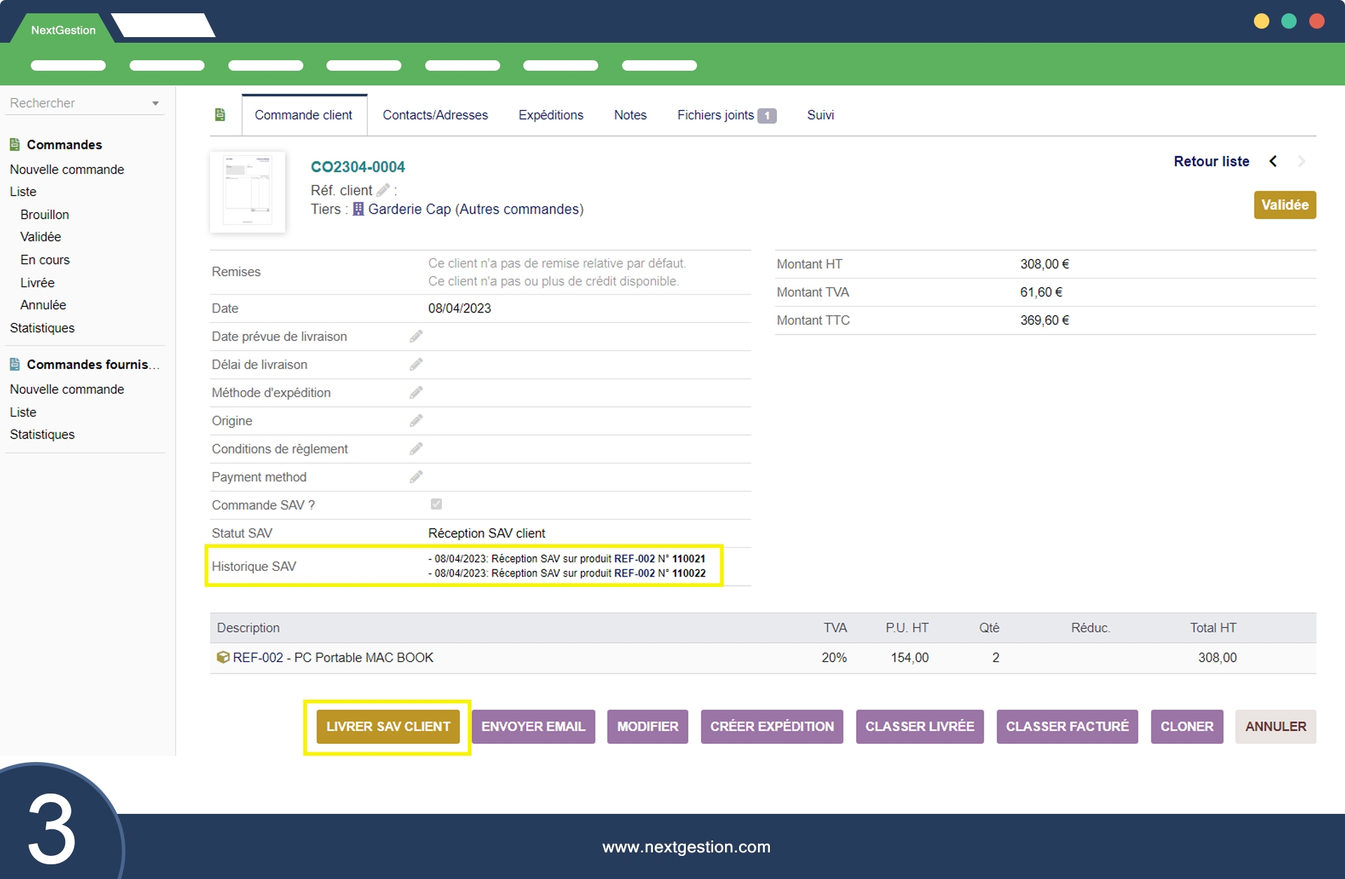This screenshot has width=1345, height=879.
Task: Edit Date prévue de livraison pencil icon
Action: point(416,336)
